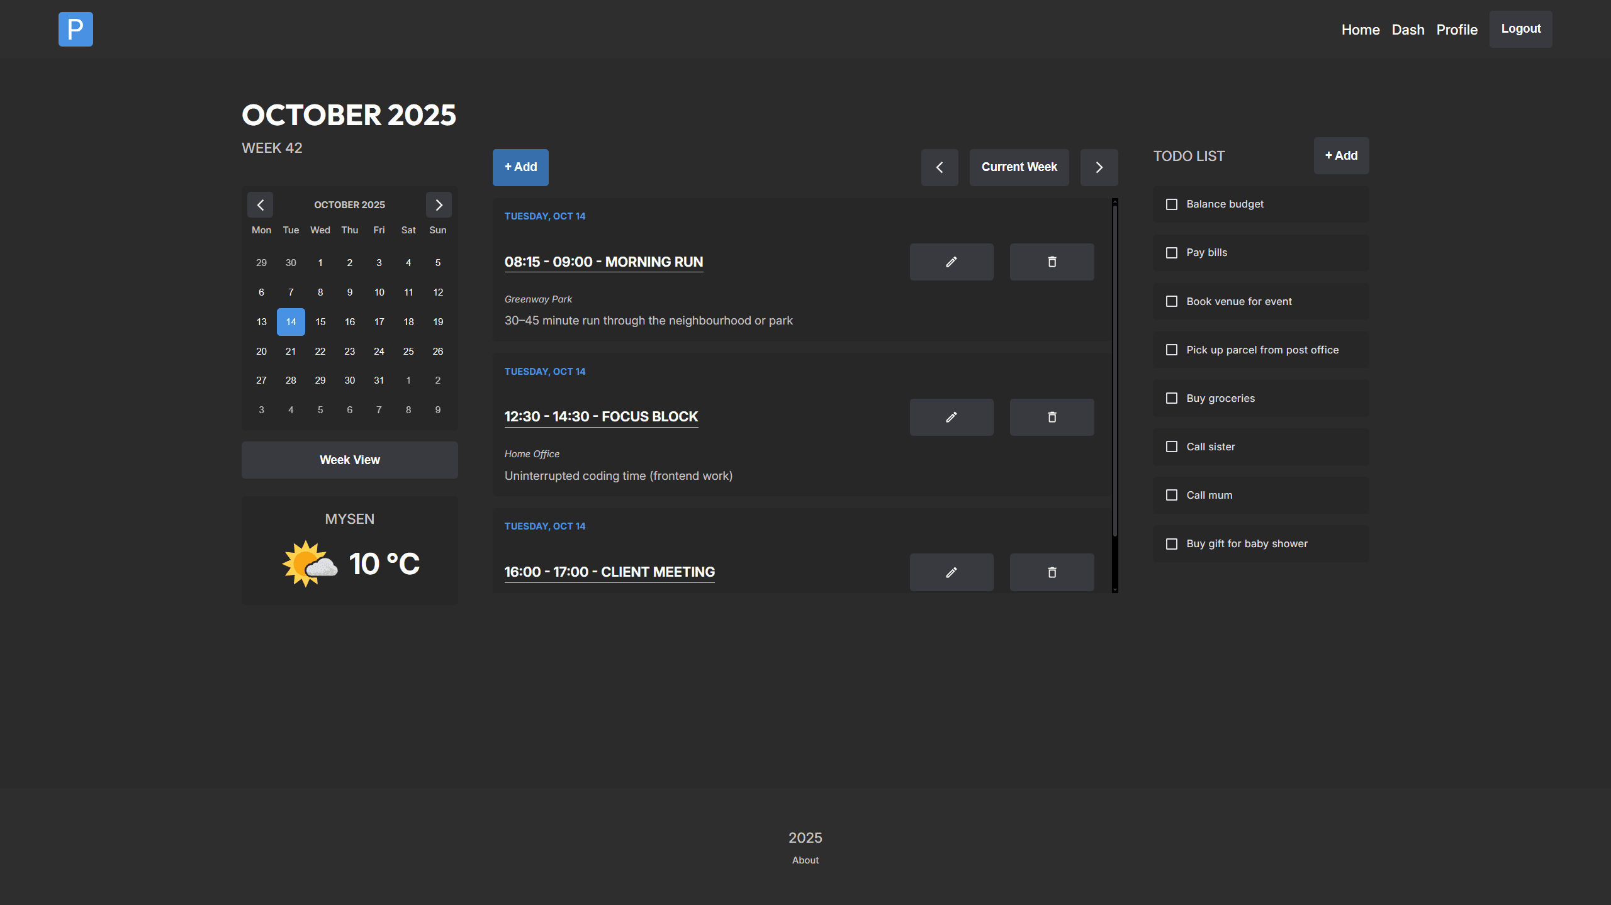Open the Dash navigation item
Viewport: 1611px width, 905px height.
[x=1408, y=30]
